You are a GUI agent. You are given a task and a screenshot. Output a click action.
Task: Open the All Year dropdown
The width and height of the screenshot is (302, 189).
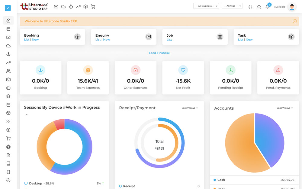pyautogui.click(x=232, y=6)
